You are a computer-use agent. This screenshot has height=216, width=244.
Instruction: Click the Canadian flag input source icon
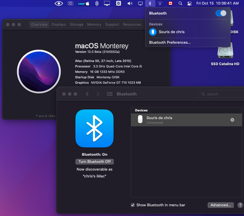tap(170, 3)
